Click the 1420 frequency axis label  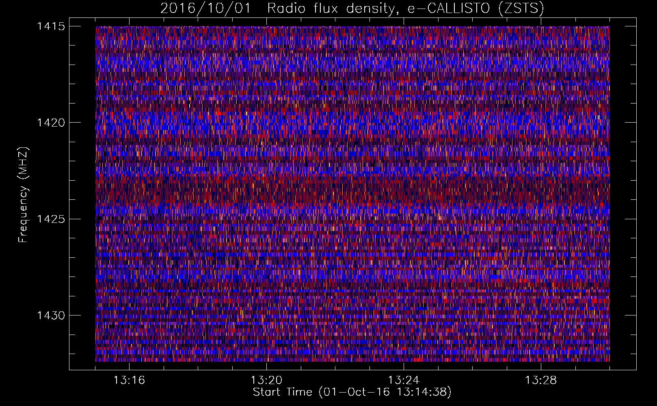[51, 123]
